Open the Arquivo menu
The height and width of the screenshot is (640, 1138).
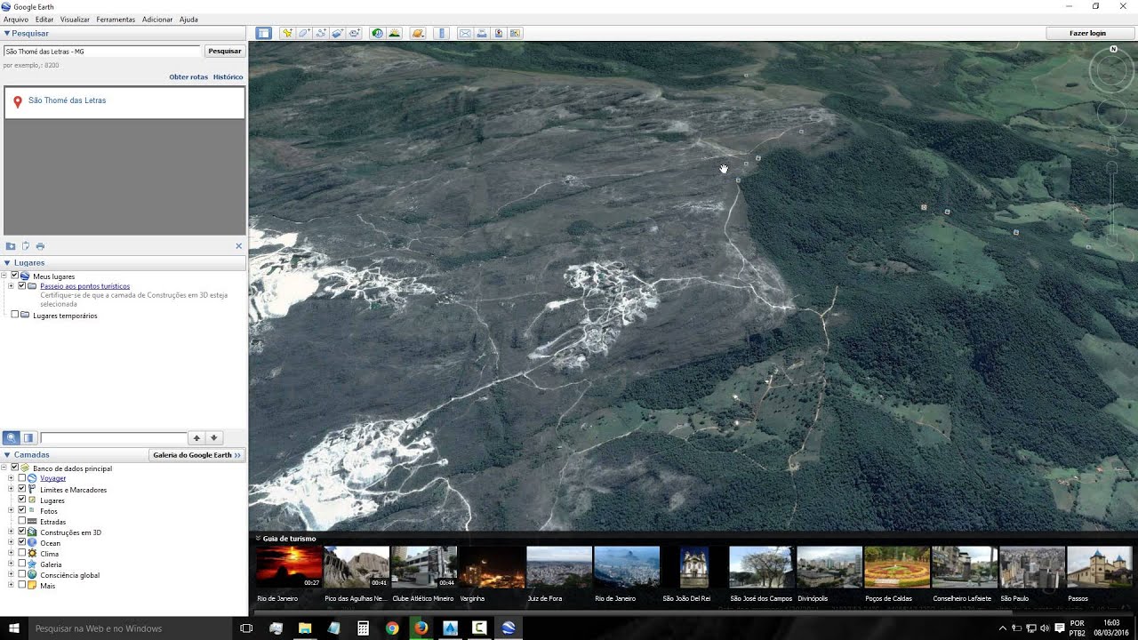click(x=16, y=19)
